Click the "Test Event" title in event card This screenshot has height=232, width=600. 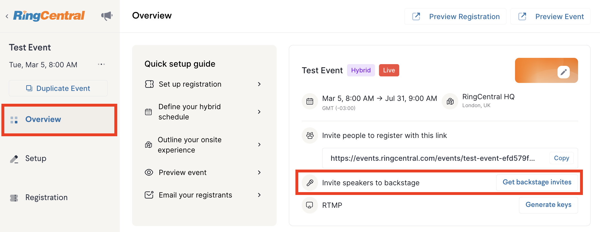(322, 71)
